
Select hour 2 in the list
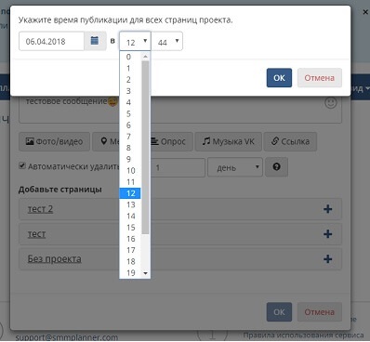130,80
